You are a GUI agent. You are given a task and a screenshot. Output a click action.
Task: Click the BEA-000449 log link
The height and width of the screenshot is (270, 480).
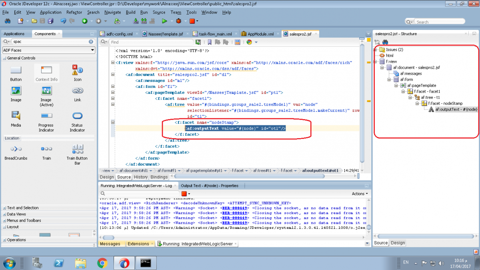pos(235,208)
